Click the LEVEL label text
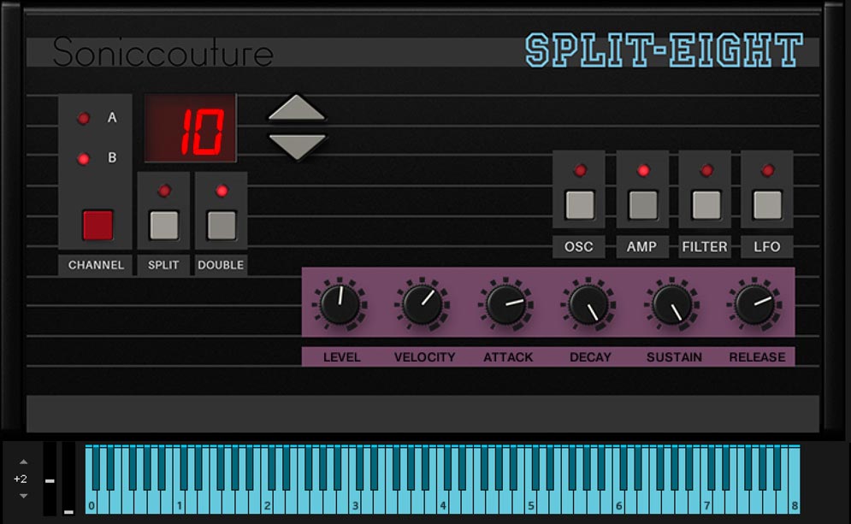Image resolution: width=851 pixels, height=524 pixels. pyautogui.click(x=341, y=357)
